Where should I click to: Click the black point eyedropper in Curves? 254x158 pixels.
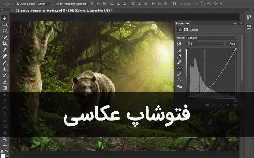179,51
